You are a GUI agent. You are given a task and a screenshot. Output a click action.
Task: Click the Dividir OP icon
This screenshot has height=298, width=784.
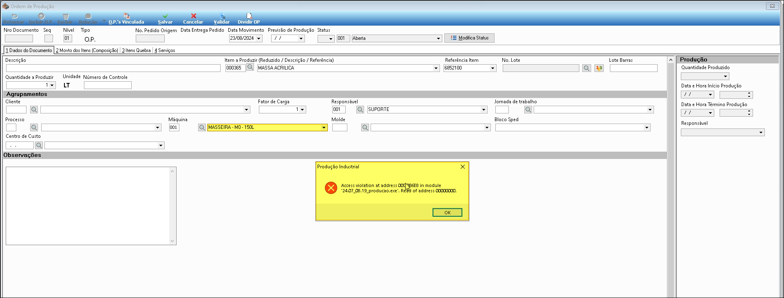click(249, 16)
